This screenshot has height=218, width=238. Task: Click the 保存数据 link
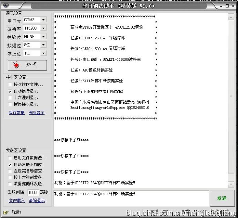[17, 113]
